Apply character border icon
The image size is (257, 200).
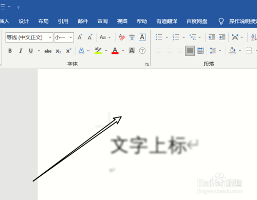pyautogui.click(x=142, y=37)
